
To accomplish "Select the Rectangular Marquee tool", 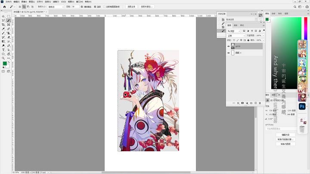I will pyautogui.click(x=9, y=16).
